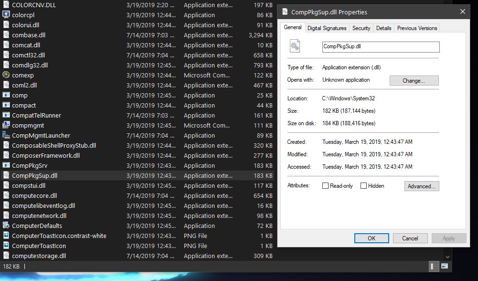The width and height of the screenshot is (478, 281).
Task: Click the Change... button
Action: 414,81
